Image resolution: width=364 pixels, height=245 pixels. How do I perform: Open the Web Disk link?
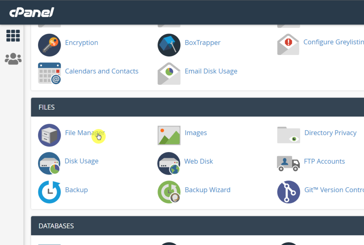[x=198, y=161]
